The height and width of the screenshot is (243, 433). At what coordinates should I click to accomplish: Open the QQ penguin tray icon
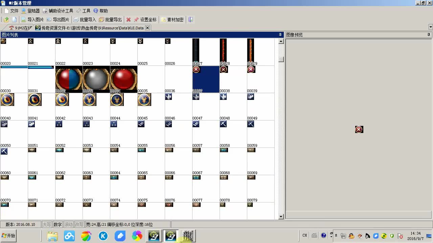[351, 236]
